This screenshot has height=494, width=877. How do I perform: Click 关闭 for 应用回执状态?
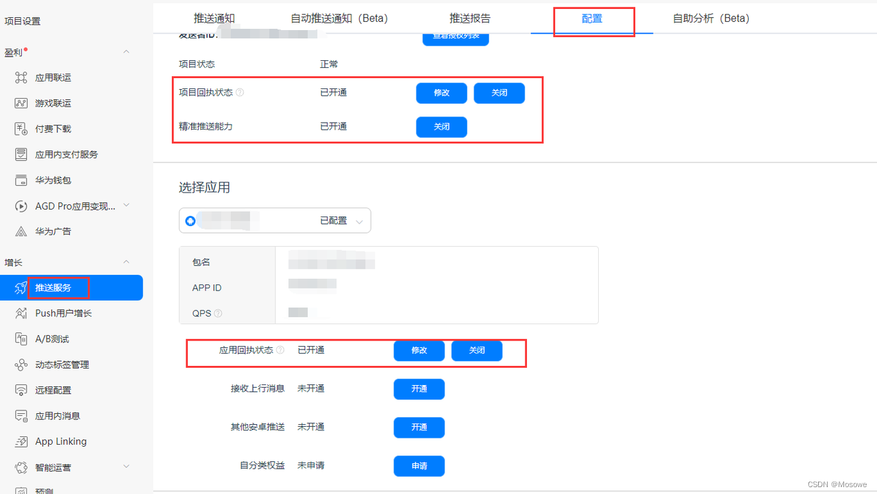tap(477, 351)
